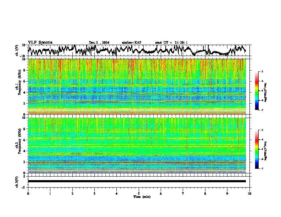The height and width of the screenshot is (217, 281).
Task: Click the "5" tick on the time axis
Action: (x=139, y=194)
